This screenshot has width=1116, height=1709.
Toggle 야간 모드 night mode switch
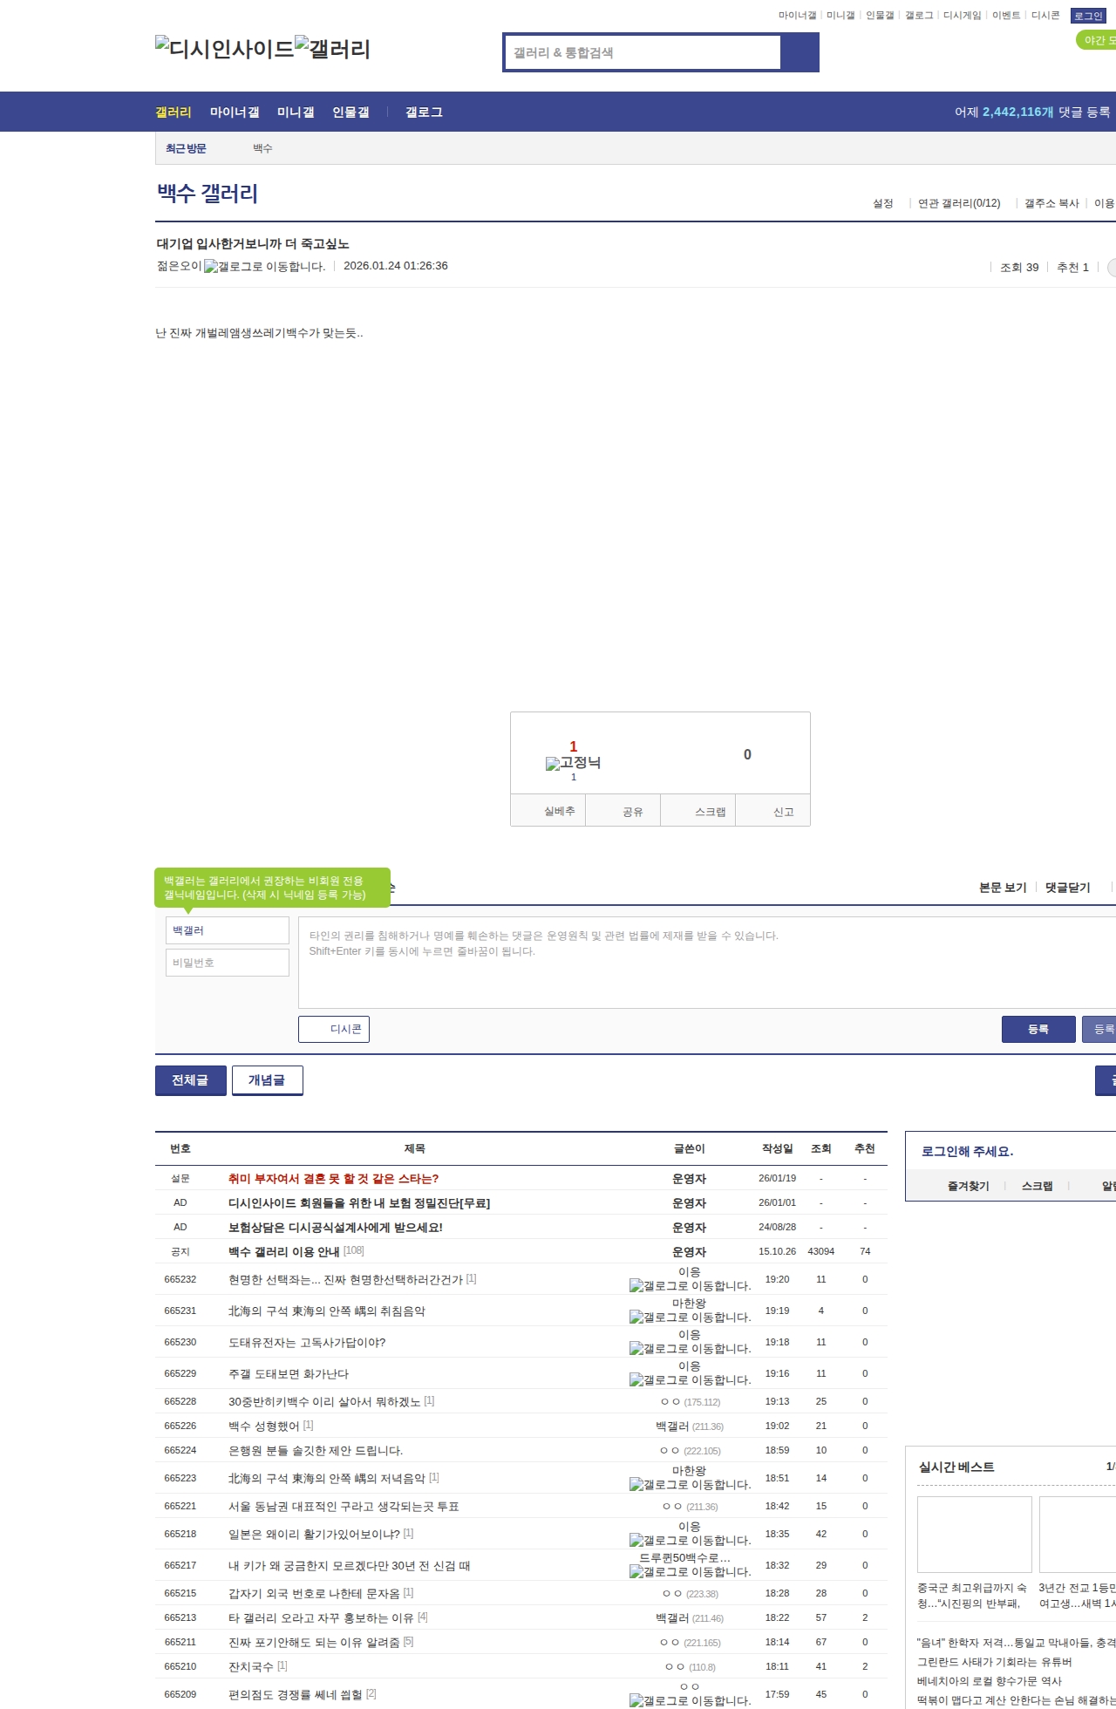1097,40
